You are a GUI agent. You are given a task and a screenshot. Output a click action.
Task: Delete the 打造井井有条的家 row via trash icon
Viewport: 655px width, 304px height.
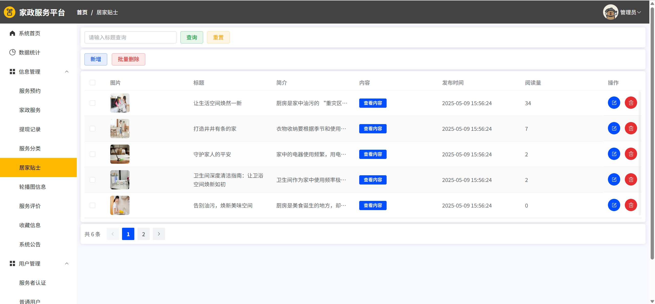point(631,128)
